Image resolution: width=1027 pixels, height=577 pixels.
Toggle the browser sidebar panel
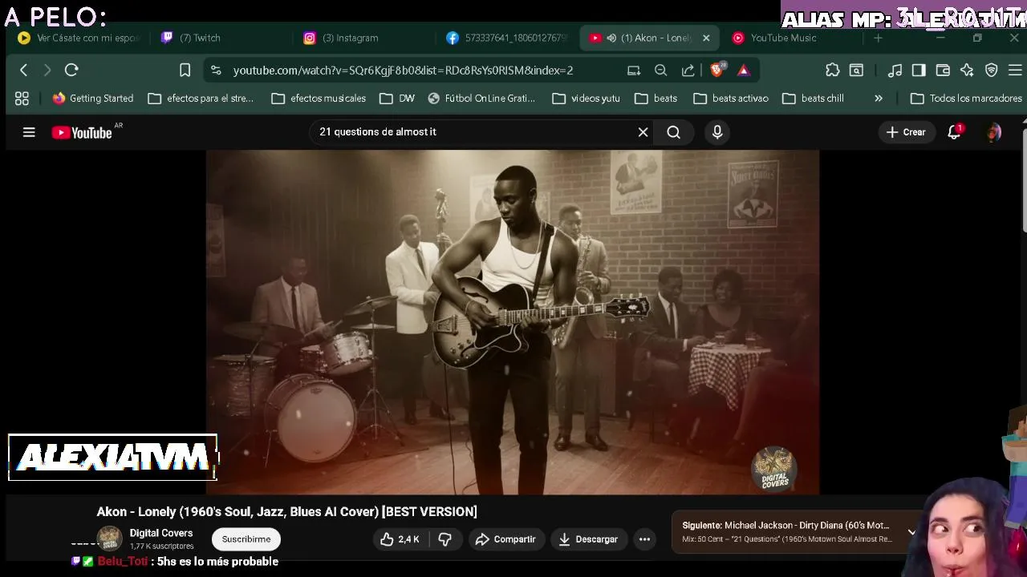click(x=919, y=71)
